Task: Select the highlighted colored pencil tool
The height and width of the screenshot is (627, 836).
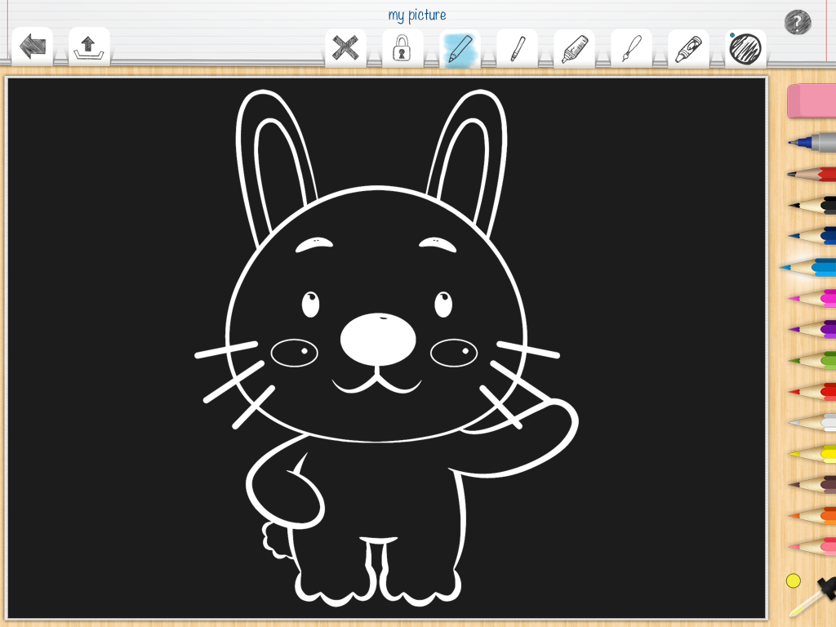Action: click(460, 49)
